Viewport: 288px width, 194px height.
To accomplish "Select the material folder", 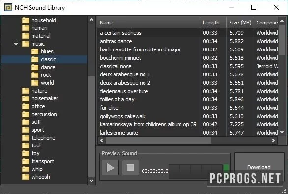I will pos(36,36).
